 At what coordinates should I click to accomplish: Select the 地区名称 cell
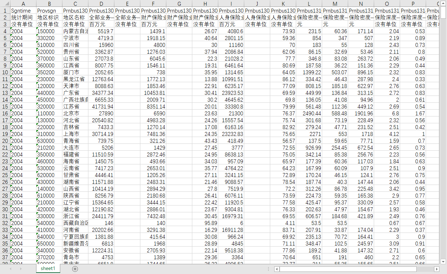coord(75,17)
